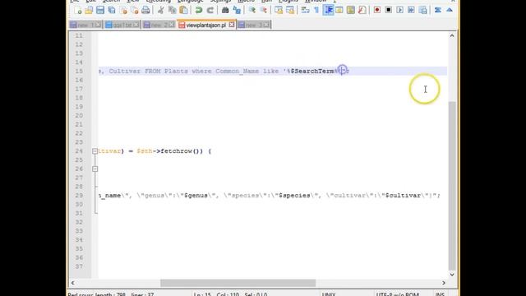The image size is (526, 296).
Task: Open Find dialog with binoculars icon
Action: click(x=225, y=10)
